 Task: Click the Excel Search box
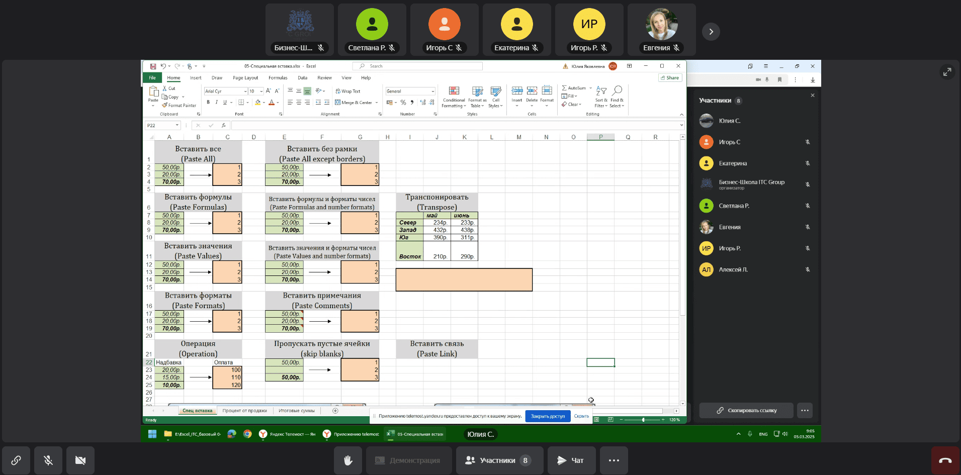(x=417, y=66)
